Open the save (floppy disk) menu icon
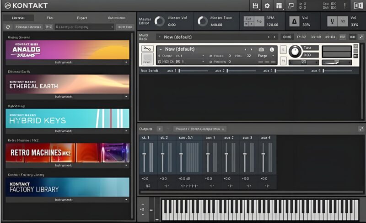The width and height of the screenshot is (366, 223). click(x=255, y=6)
